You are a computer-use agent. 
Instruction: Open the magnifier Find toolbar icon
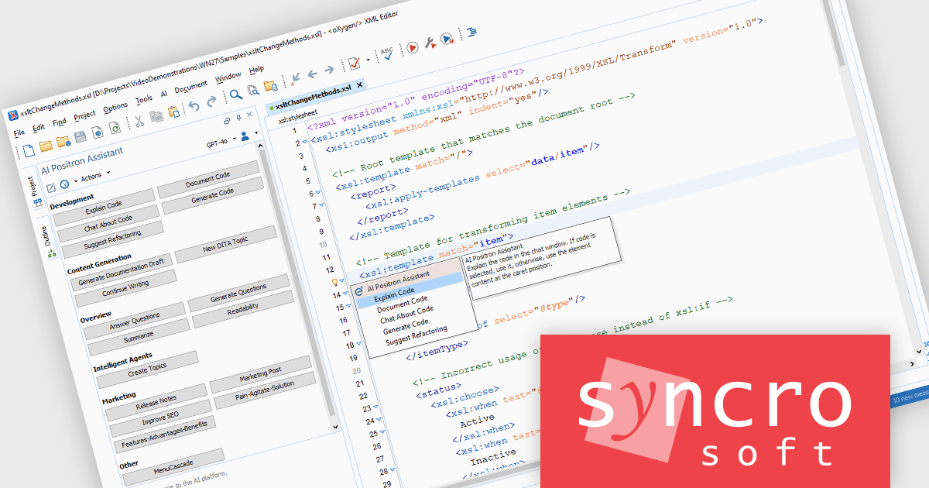[x=235, y=95]
